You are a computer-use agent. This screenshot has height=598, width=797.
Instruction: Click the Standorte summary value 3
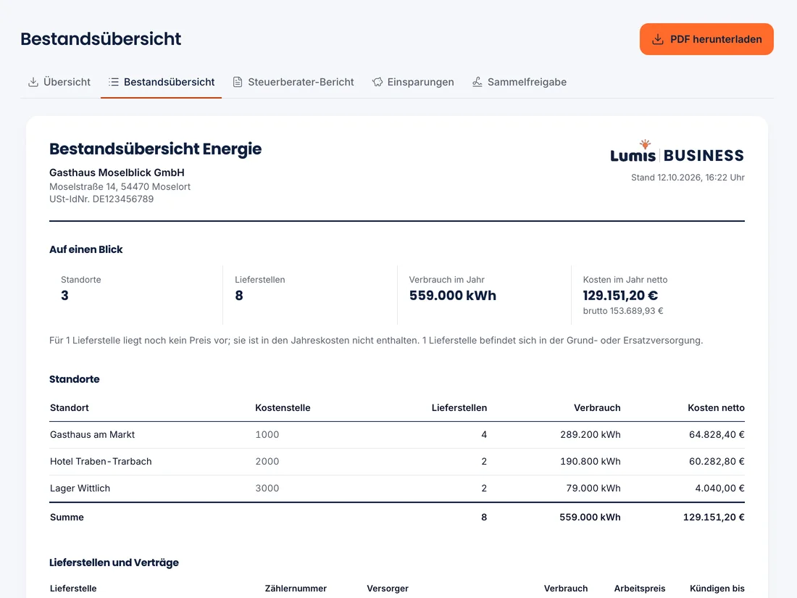pyautogui.click(x=64, y=296)
